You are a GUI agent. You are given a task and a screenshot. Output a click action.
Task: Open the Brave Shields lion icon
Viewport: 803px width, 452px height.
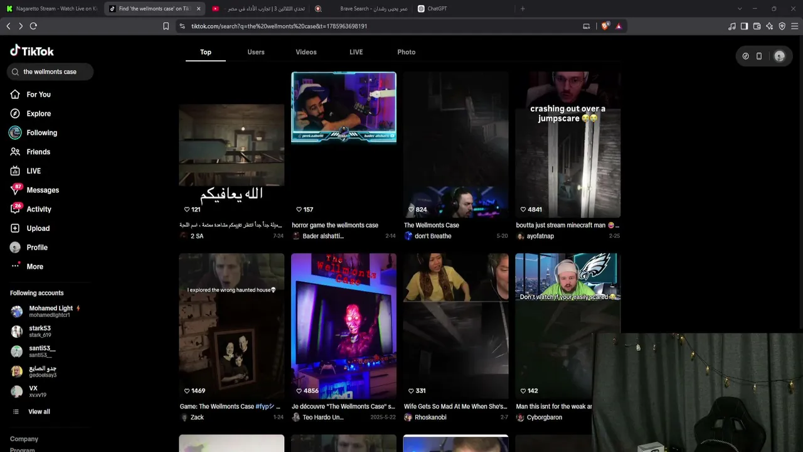(x=605, y=26)
